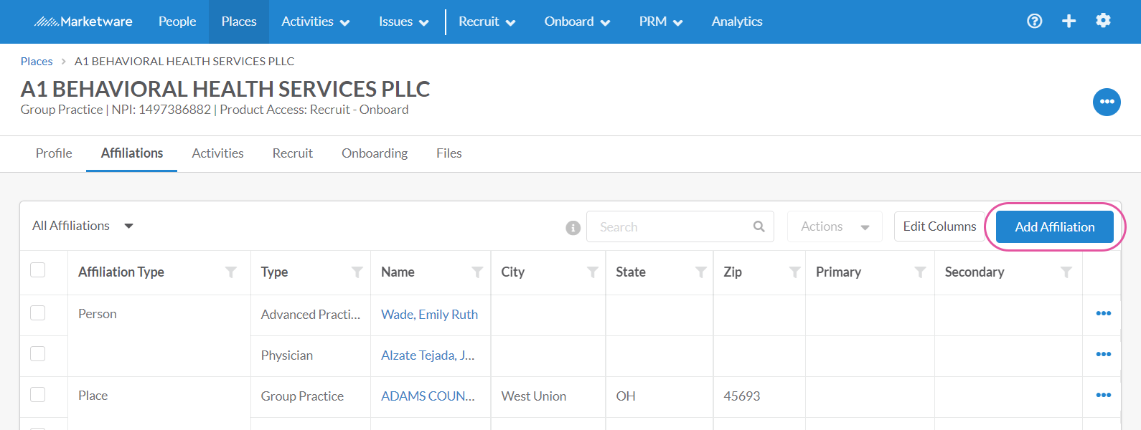This screenshot has width=1141, height=430.
Task: Open Analytics in the top navigation
Action: [737, 21]
